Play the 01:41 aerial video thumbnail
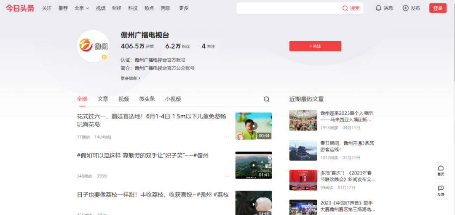455x215 pixels. coord(254,165)
